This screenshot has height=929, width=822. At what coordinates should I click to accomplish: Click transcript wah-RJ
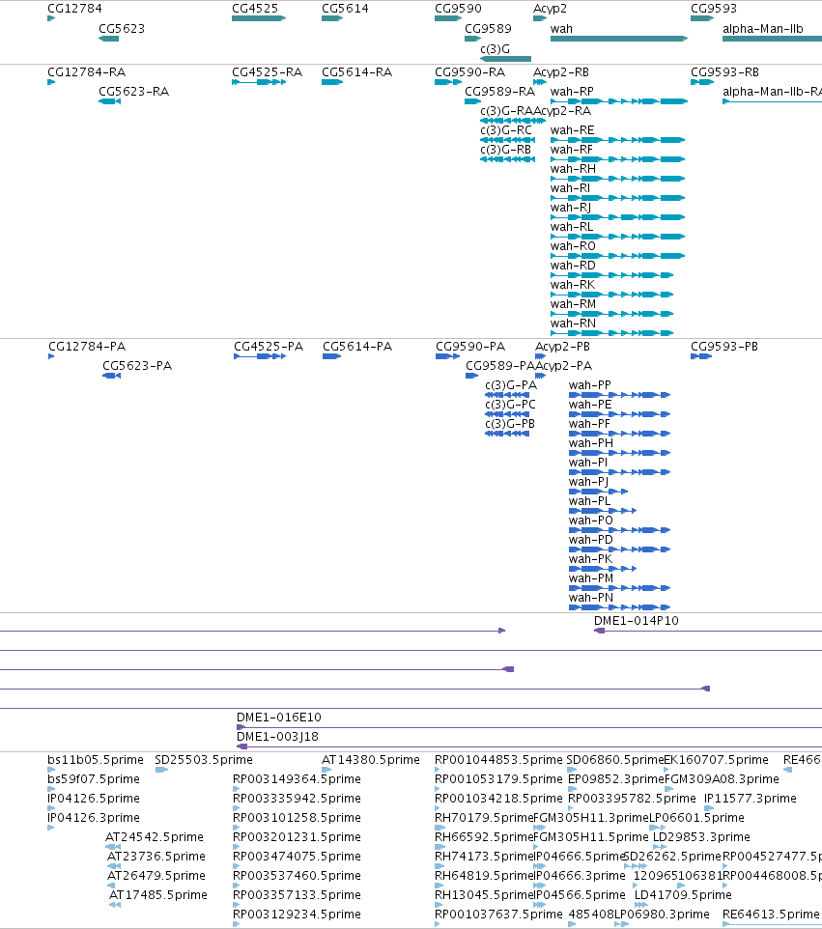coord(571,208)
